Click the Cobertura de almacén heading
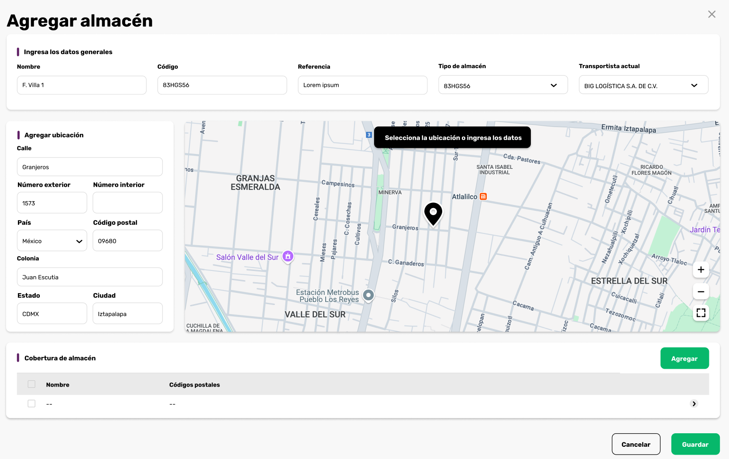The height and width of the screenshot is (459, 729). pyautogui.click(x=60, y=358)
